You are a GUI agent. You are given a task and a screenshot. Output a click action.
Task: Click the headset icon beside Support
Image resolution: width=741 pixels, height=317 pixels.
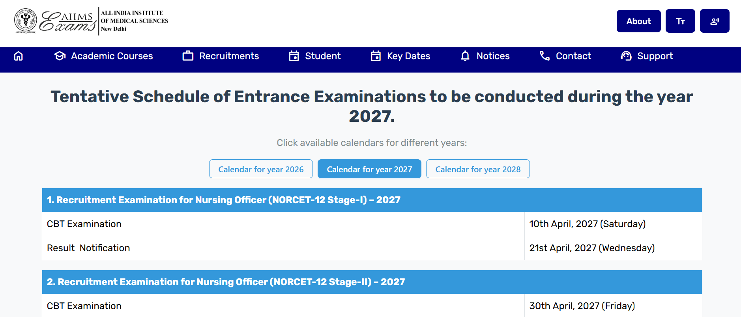pos(626,56)
